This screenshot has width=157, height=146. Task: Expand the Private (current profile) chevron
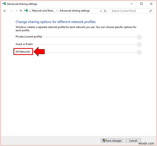coord(139,37)
